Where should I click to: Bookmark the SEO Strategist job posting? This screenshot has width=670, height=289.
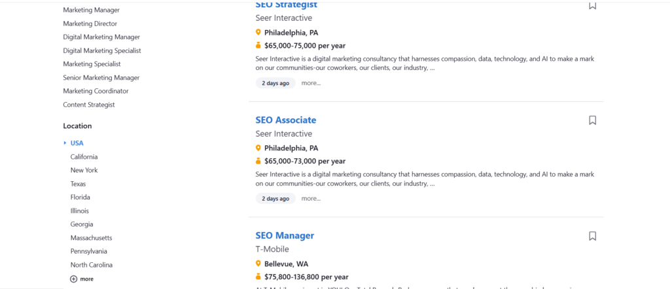pyautogui.click(x=592, y=5)
